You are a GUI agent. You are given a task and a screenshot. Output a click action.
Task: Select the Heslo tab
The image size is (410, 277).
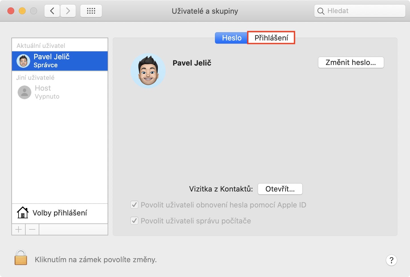231,38
